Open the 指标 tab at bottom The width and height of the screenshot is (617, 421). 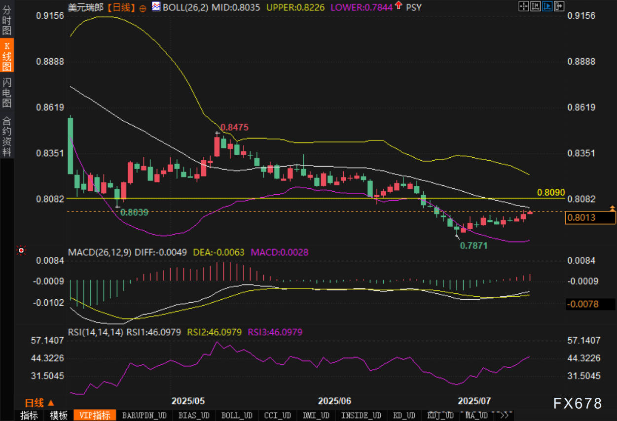pos(29,416)
